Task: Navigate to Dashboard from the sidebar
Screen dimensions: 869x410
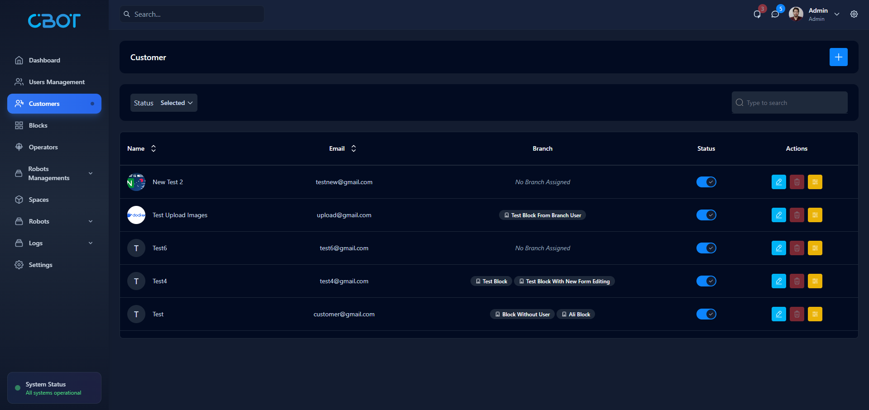Action: tap(44, 60)
